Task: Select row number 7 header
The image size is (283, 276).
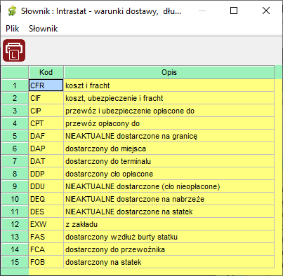Action: (x=15, y=161)
